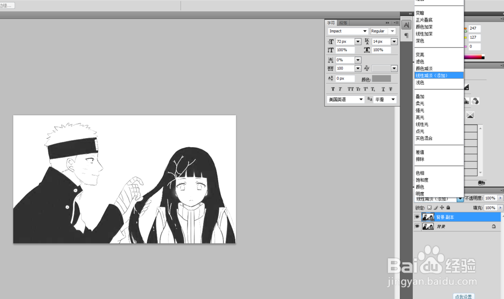Click the lock icon on 背景 layer
Image resolution: width=504 pixels, height=299 pixels.
click(494, 226)
